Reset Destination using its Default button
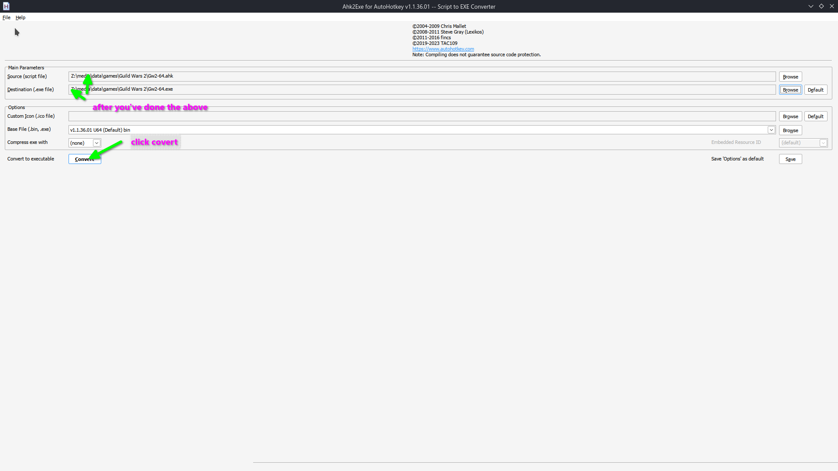 (x=815, y=89)
